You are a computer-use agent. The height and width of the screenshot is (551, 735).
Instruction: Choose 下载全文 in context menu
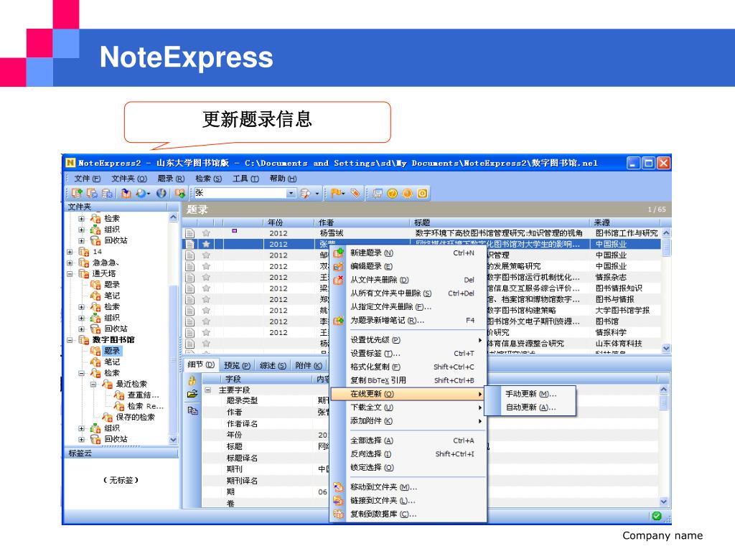coord(408,408)
